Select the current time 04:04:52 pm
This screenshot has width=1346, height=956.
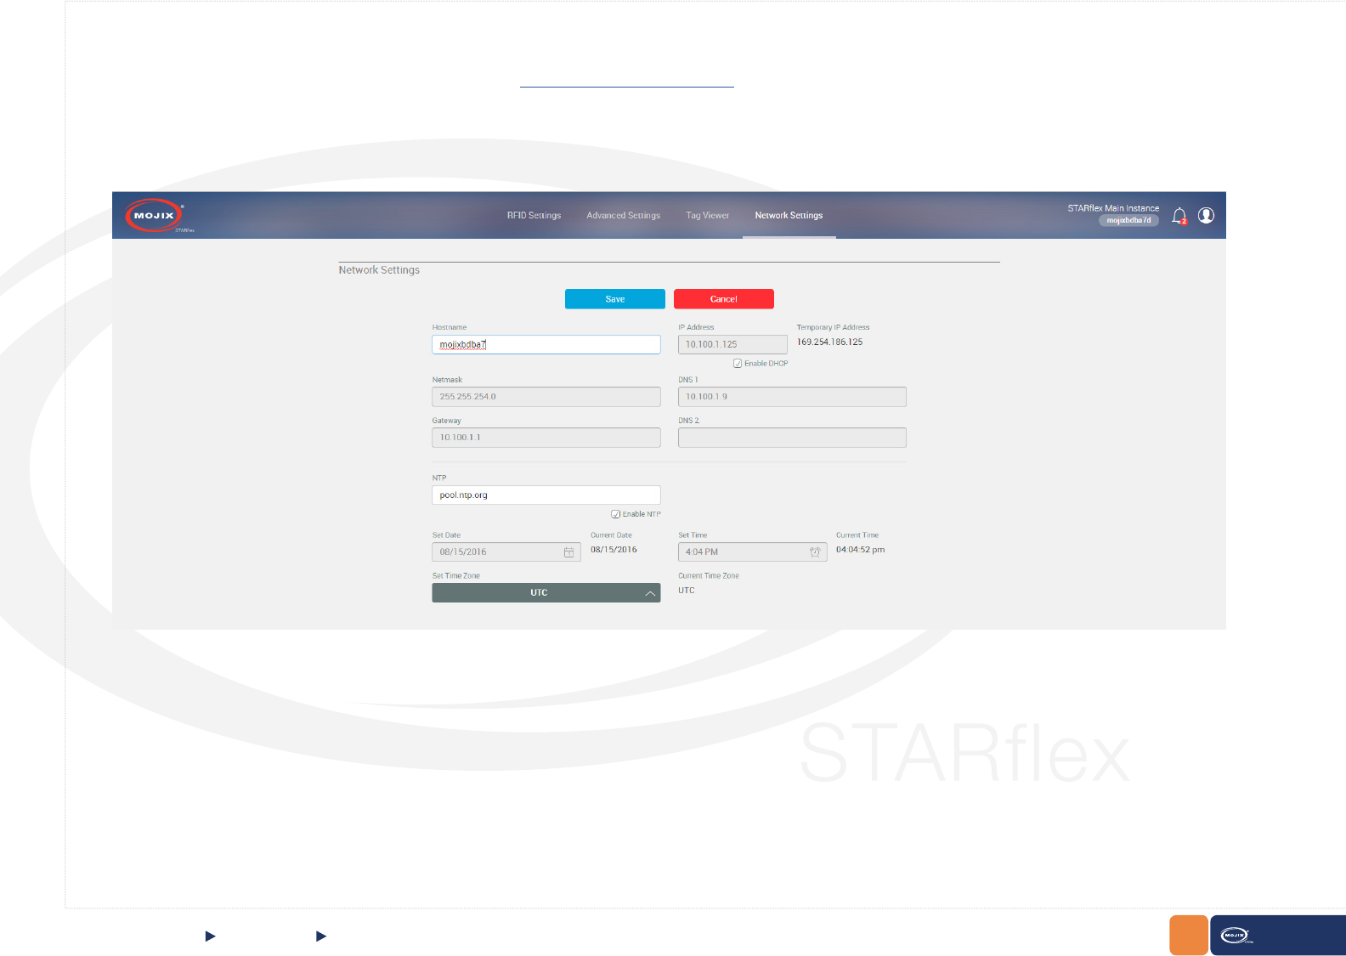point(860,550)
